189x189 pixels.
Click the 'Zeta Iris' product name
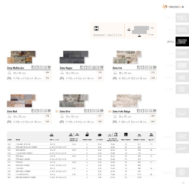coord(117,68)
